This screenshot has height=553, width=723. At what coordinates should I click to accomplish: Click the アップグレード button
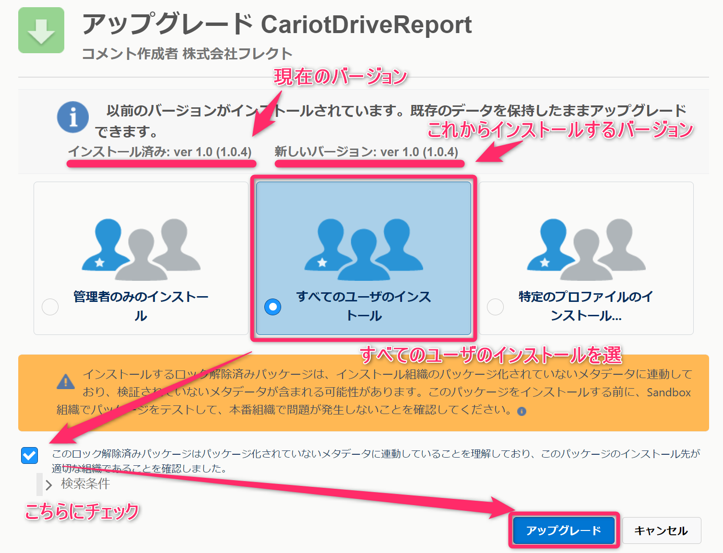click(x=564, y=530)
